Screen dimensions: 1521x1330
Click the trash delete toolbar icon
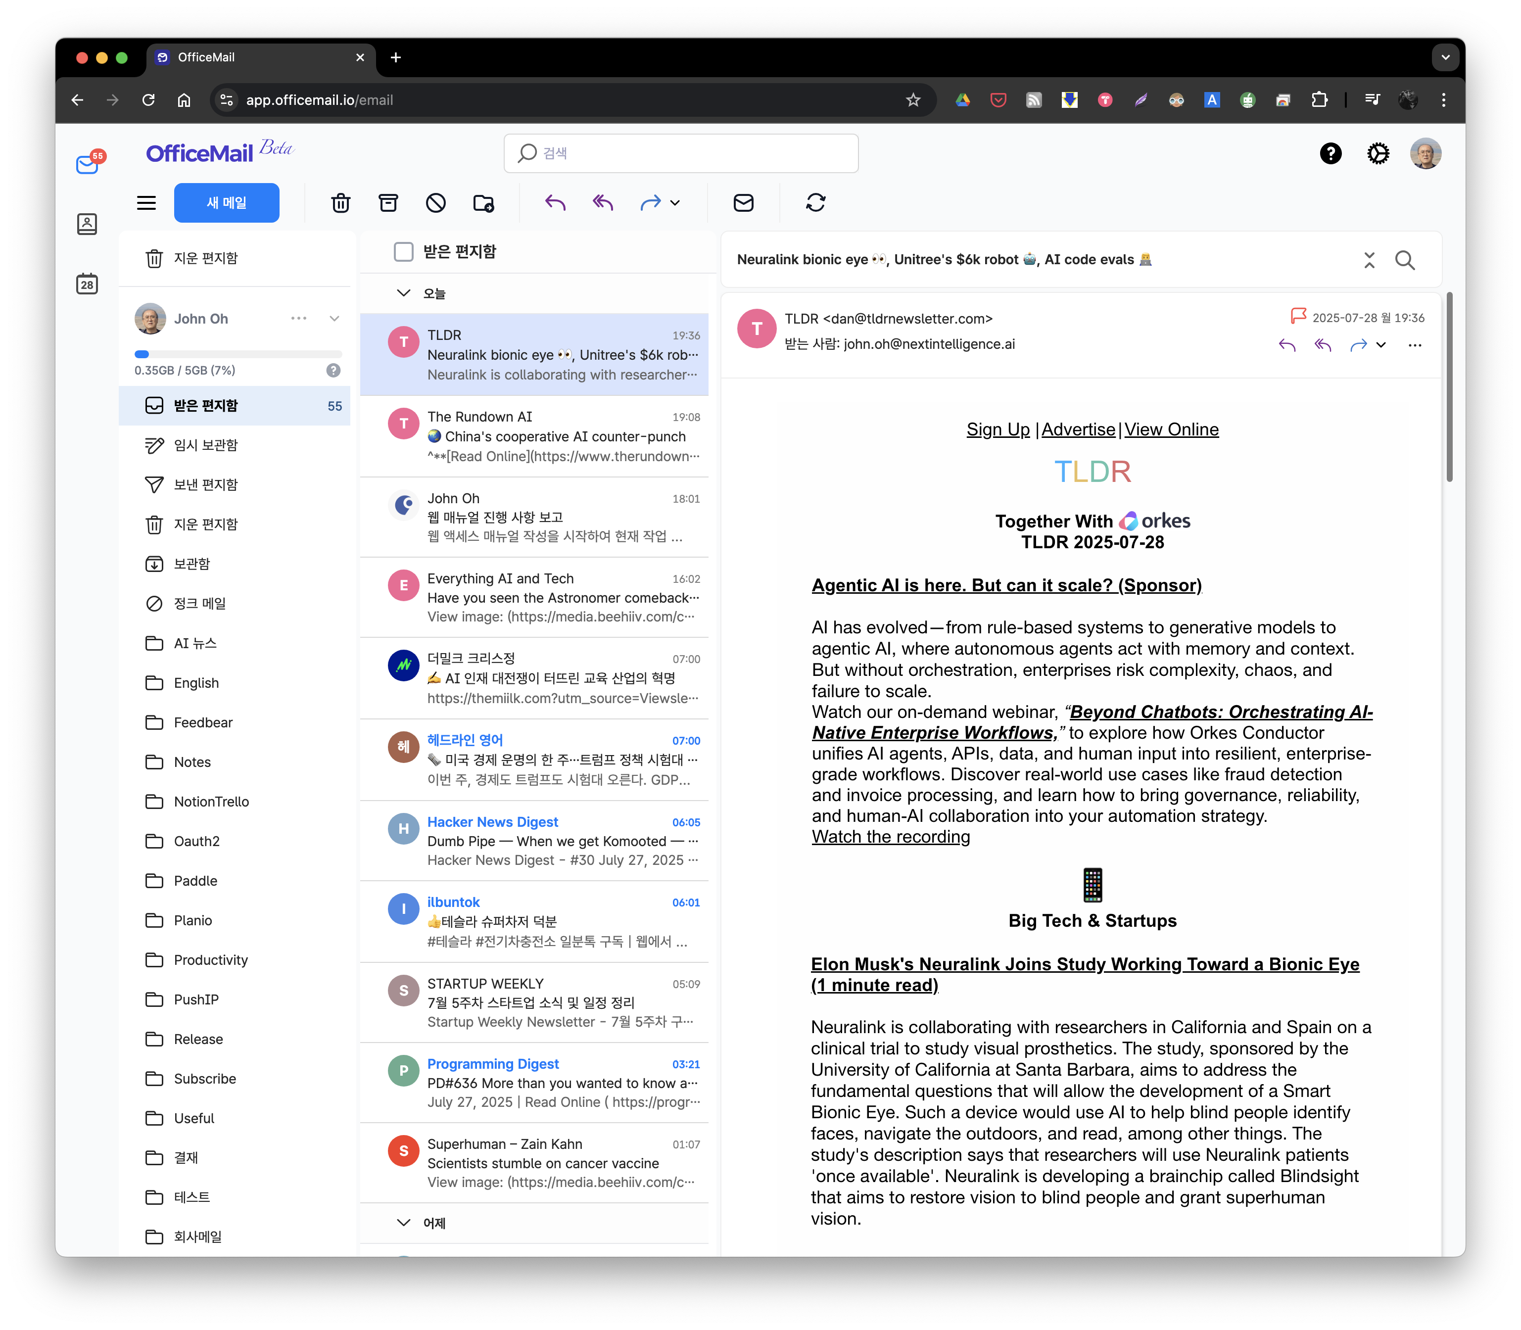[x=341, y=203]
